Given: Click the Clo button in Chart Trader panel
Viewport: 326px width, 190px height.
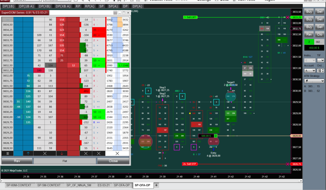Looking at the screenshot, I should (320, 34).
